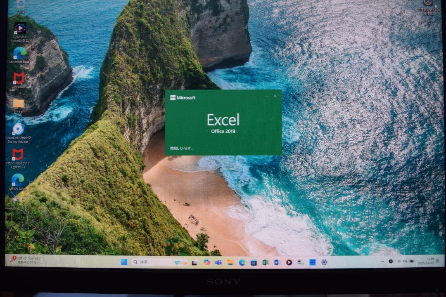
Task: Open the volume control in system tray
Action: point(405,262)
